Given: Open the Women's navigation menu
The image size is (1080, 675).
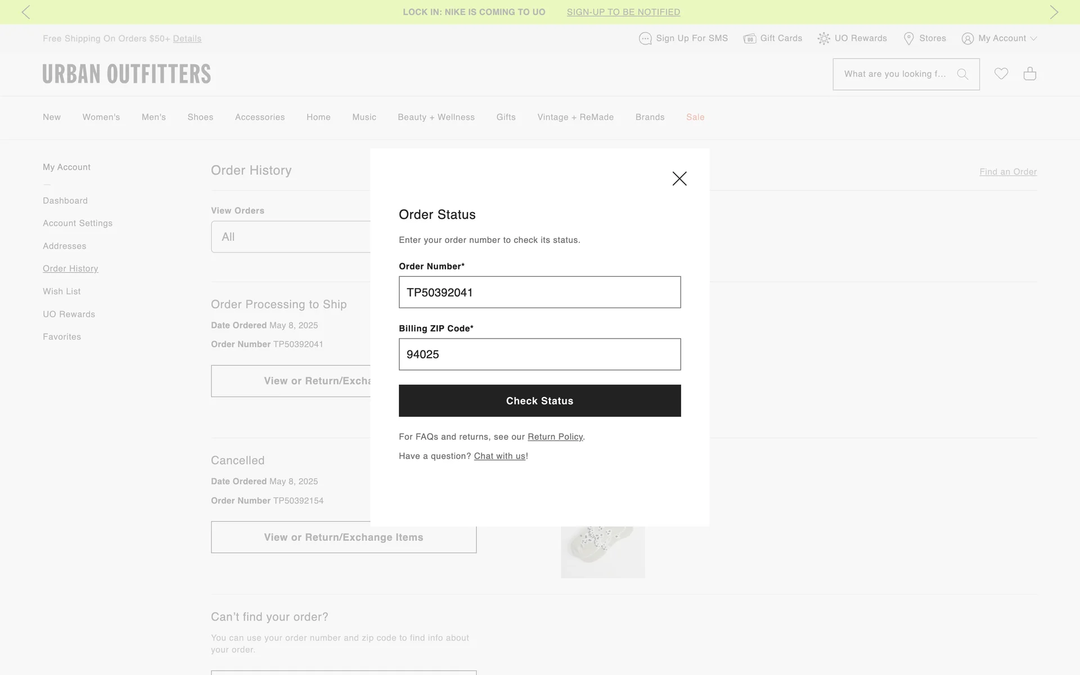Looking at the screenshot, I should (101, 117).
